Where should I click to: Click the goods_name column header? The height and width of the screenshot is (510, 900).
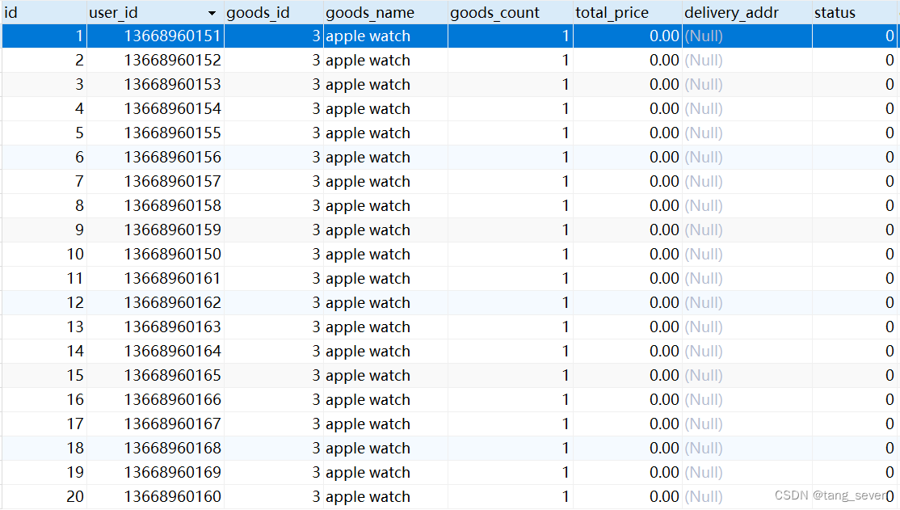385,13
